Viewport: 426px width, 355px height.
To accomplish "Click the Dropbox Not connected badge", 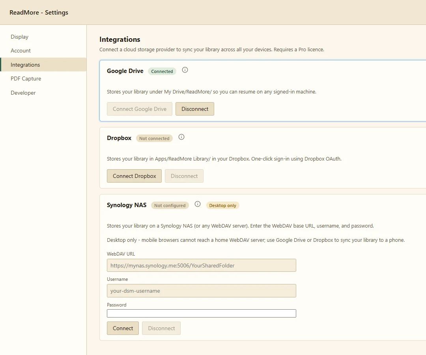I will click(154, 138).
